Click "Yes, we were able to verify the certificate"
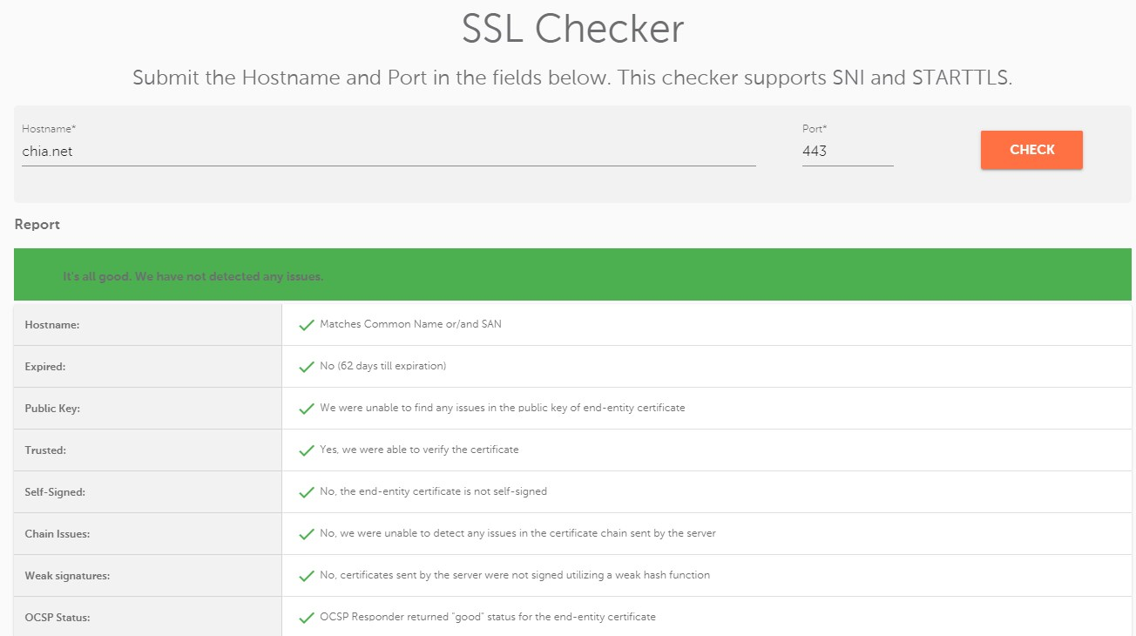Image resolution: width=1136 pixels, height=636 pixels. [419, 450]
